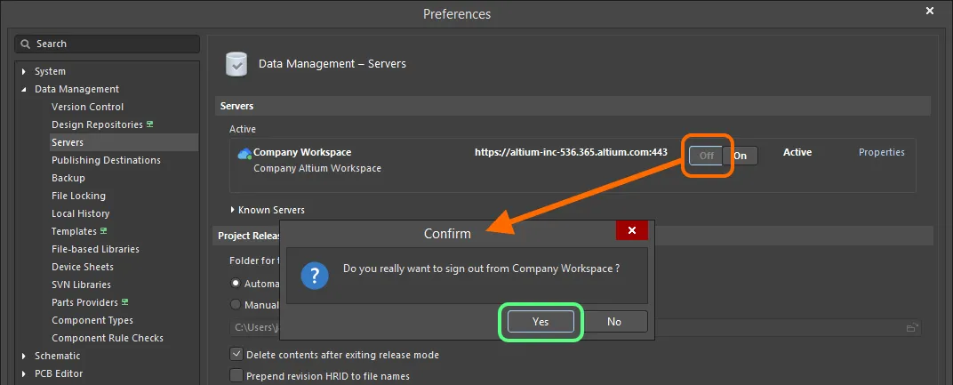Open Design Repositories preferences page
This screenshot has width=953, height=385.
coord(97,124)
